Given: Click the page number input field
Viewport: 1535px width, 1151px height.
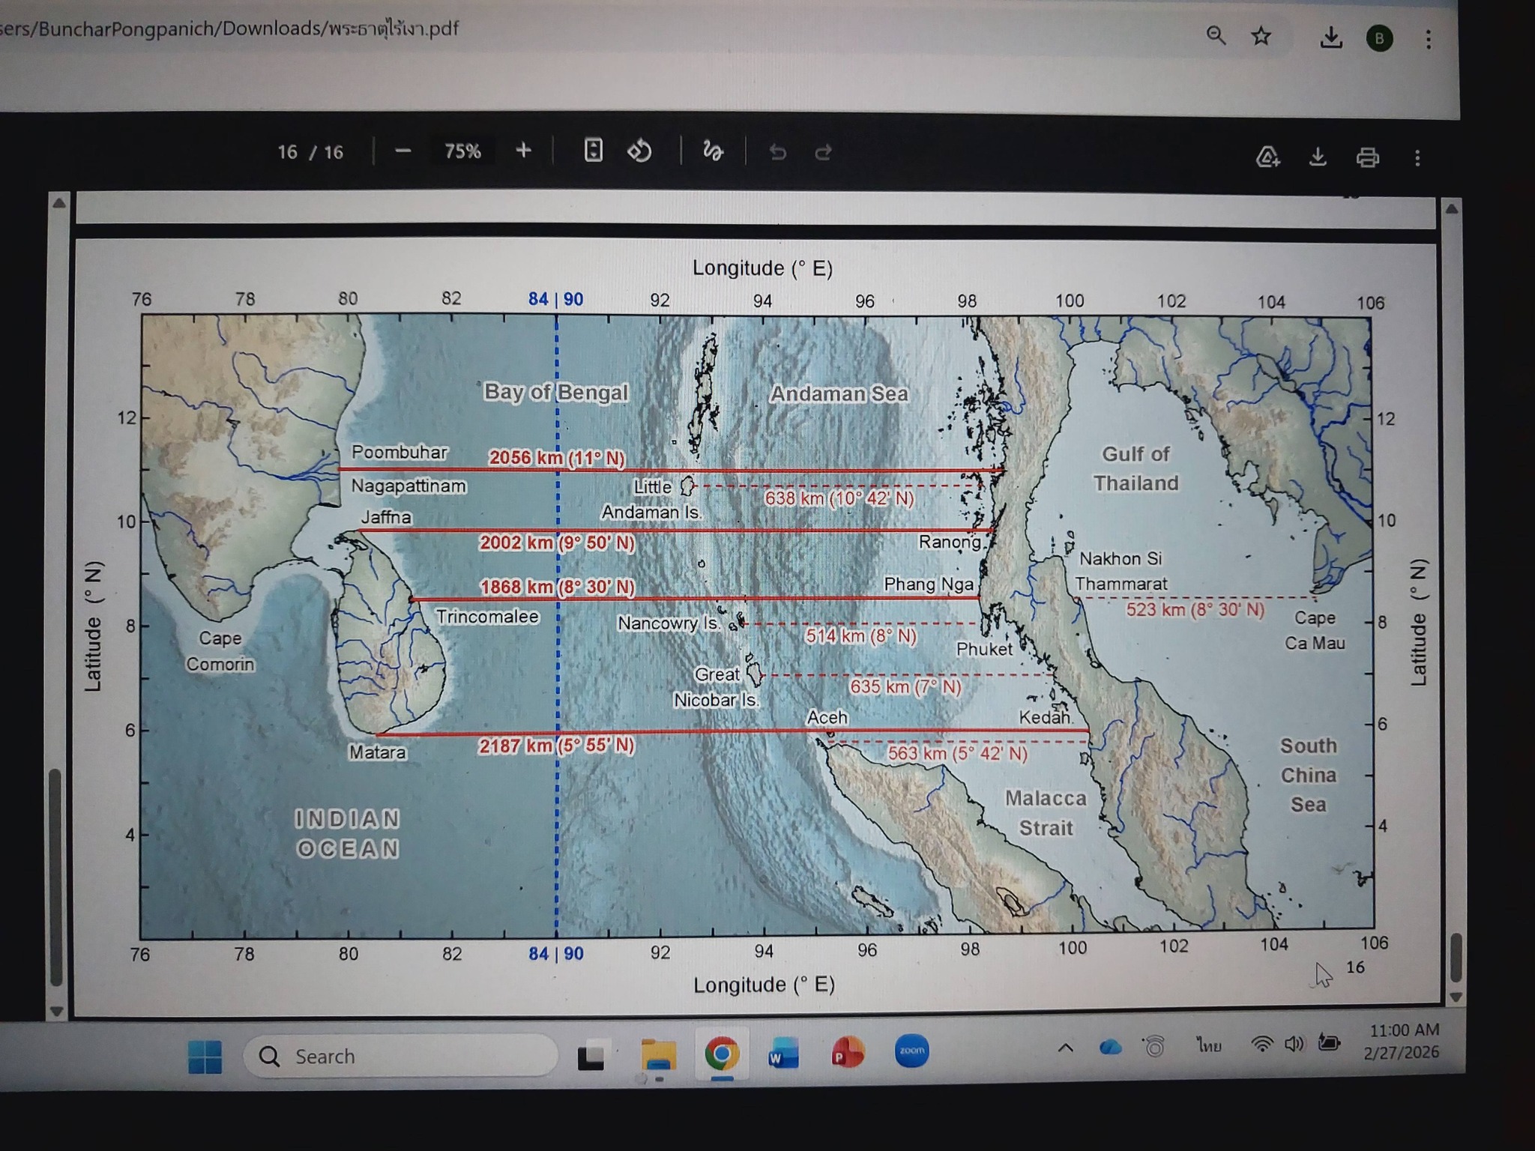Looking at the screenshot, I should pyautogui.click(x=288, y=152).
